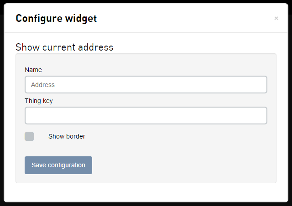Select the Thing key label
292x206 pixels.
(39, 101)
